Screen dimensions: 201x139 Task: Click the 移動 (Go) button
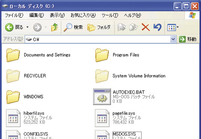point(188,39)
